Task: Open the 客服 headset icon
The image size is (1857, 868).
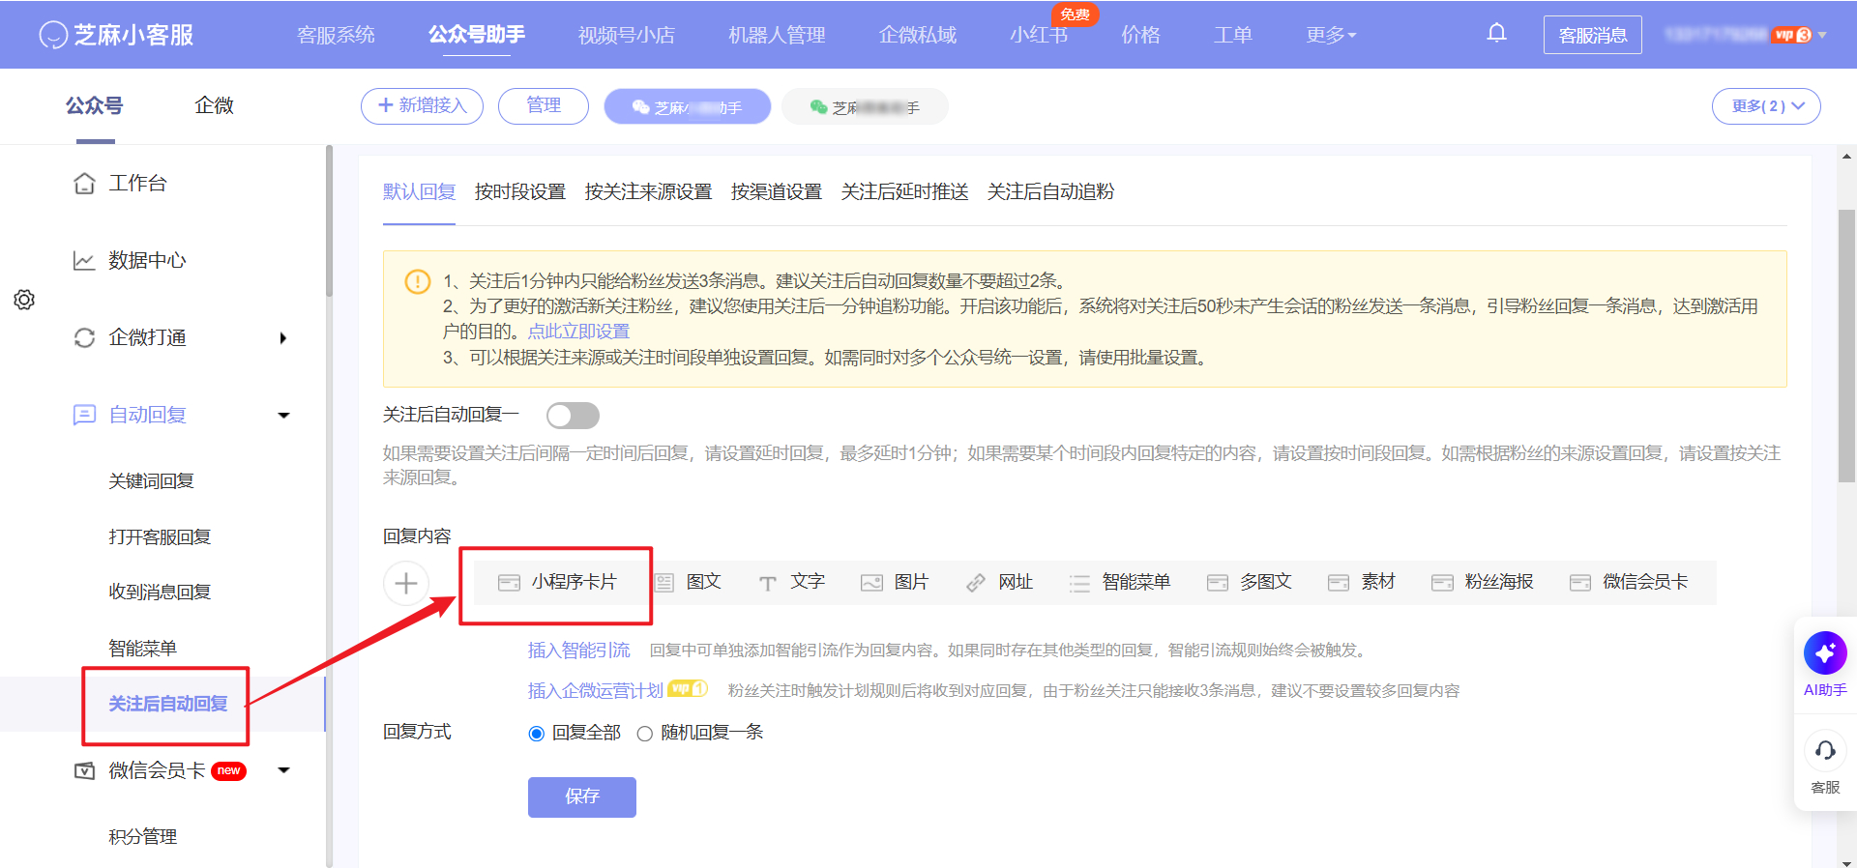Action: coord(1825,750)
